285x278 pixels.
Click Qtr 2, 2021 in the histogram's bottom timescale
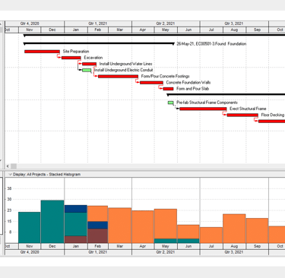point(166,252)
